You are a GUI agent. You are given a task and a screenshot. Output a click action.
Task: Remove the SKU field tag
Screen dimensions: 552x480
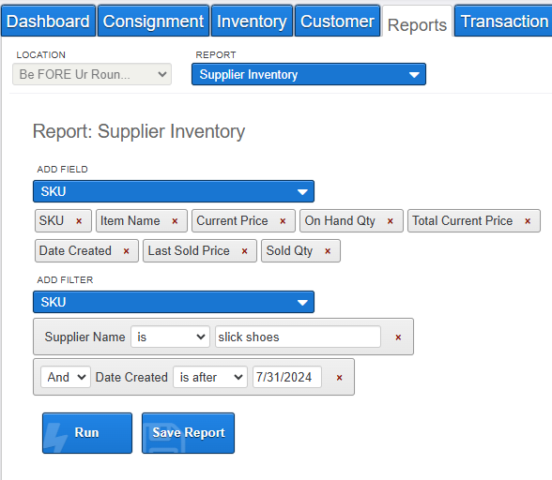click(x=79, y=221)
